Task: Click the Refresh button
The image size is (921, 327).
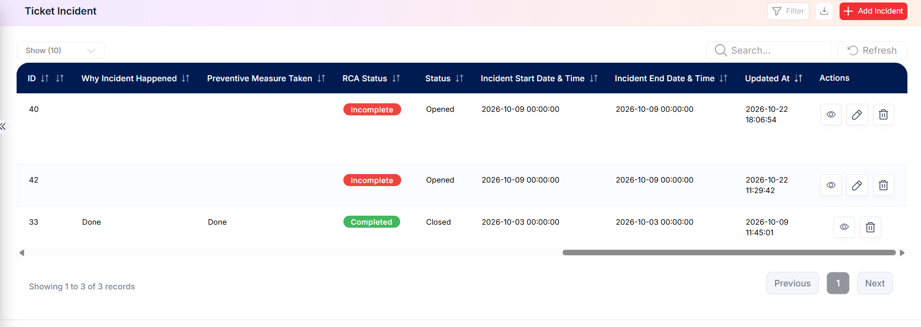Action: tap(872, 51)
